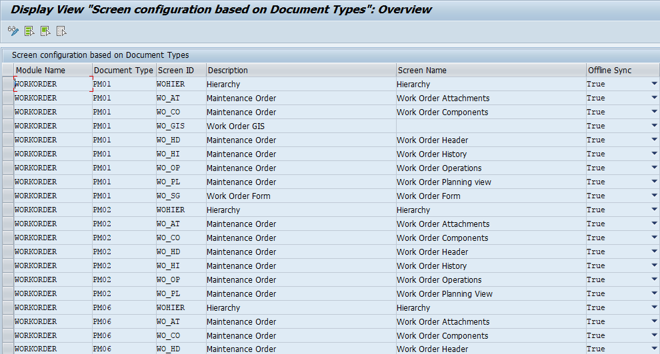Select the row marker for the WO_GIS row

coord(7,126)
